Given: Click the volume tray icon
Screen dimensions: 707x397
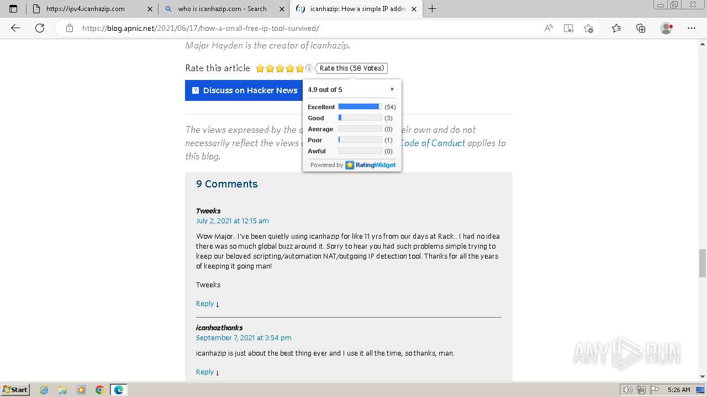Looking at the screenshot, I should pos(628,390).
